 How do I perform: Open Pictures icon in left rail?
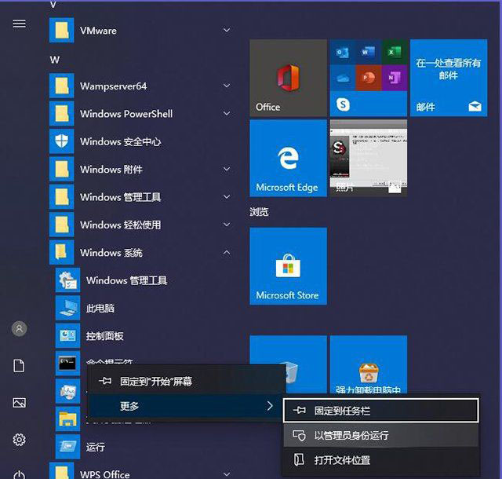pyautogui.click(x=20, y=403)
